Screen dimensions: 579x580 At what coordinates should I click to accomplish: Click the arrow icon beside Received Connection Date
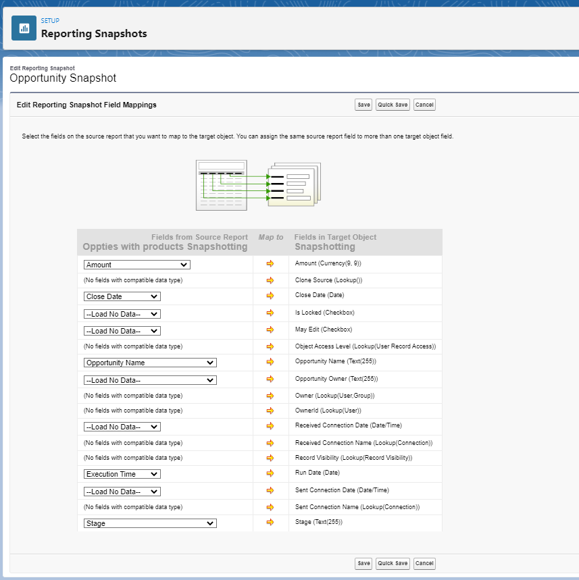[x=270, y=426]
